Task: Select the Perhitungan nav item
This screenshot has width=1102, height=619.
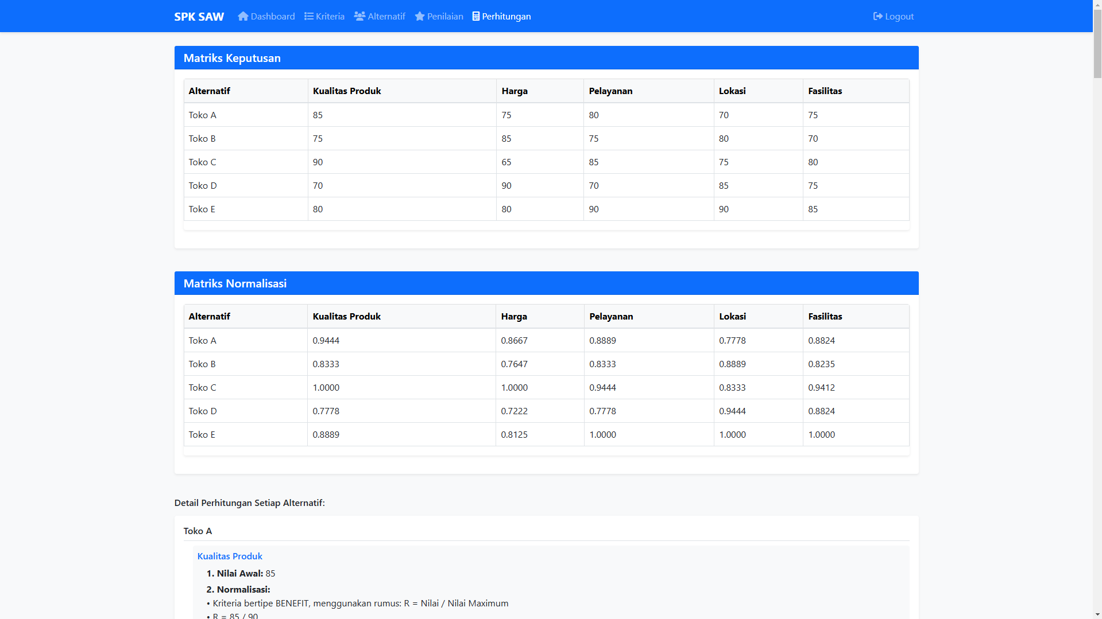Action: (x=502, y=16)
